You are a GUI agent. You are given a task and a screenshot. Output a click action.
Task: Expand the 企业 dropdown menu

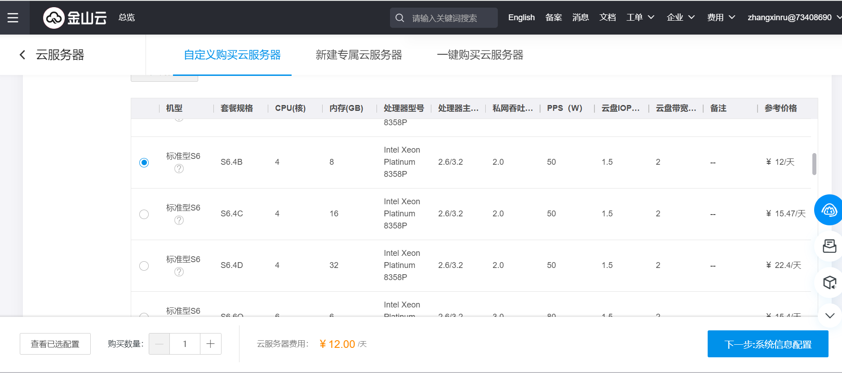(680, 18)
